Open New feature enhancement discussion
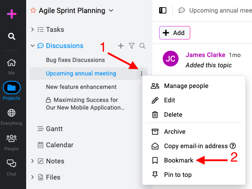 (81, 87)
